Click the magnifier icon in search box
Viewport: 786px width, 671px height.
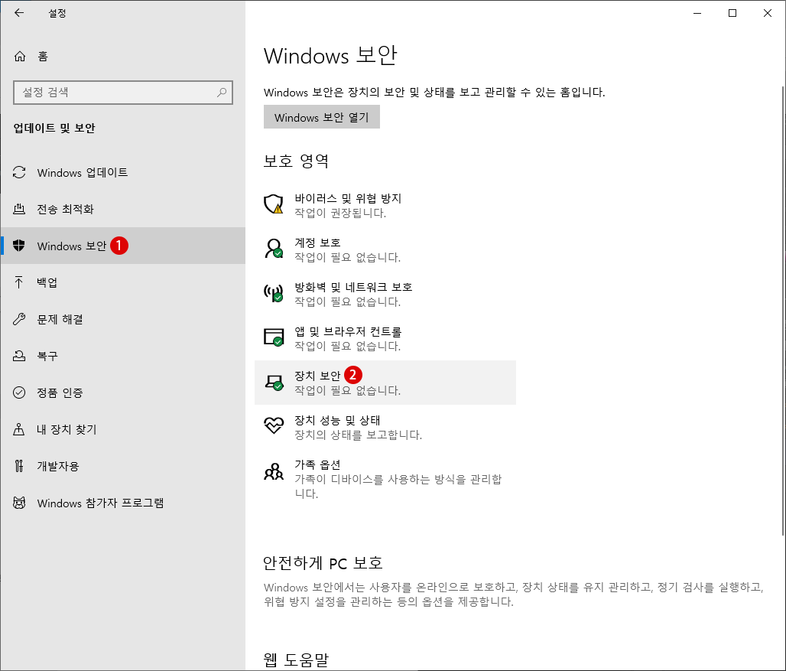click(x=222, y=93)
